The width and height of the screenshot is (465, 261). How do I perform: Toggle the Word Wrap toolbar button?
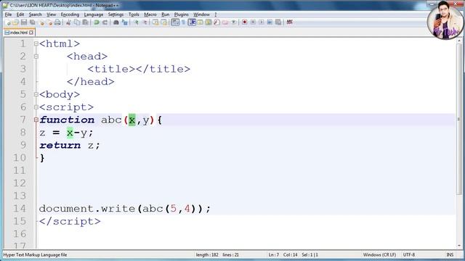pos(175,22)
